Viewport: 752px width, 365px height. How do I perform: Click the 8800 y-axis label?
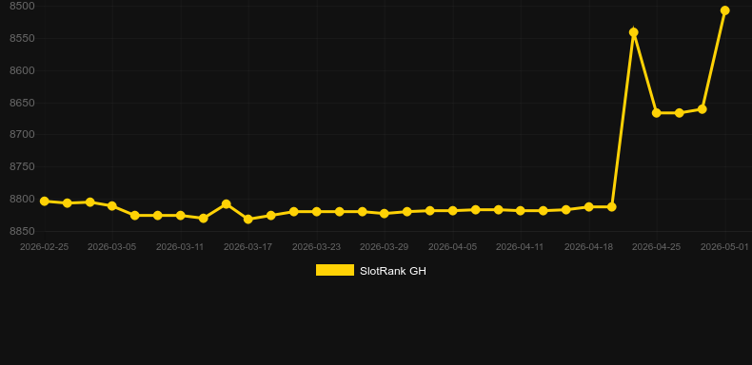coord(22,199)
